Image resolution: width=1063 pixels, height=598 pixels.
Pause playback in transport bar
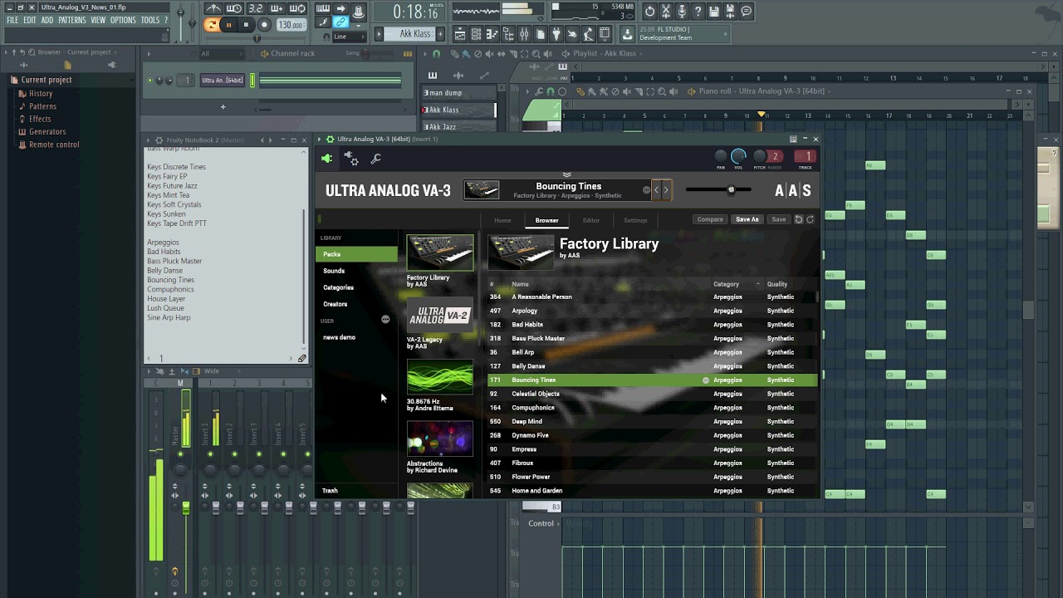(x=228, y=25)
